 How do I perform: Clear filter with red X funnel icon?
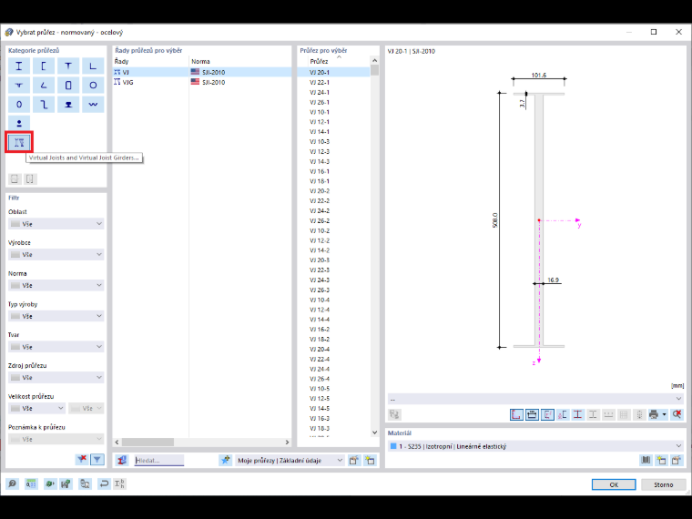(82, 460)
